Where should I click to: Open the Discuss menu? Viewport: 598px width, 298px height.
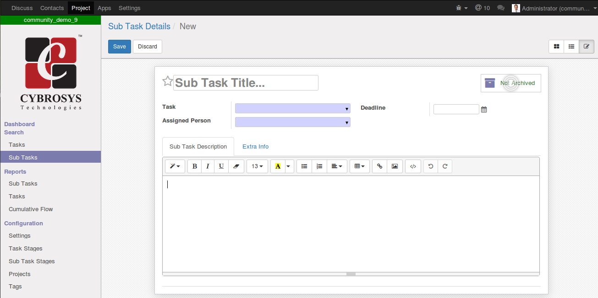point(22,8)
